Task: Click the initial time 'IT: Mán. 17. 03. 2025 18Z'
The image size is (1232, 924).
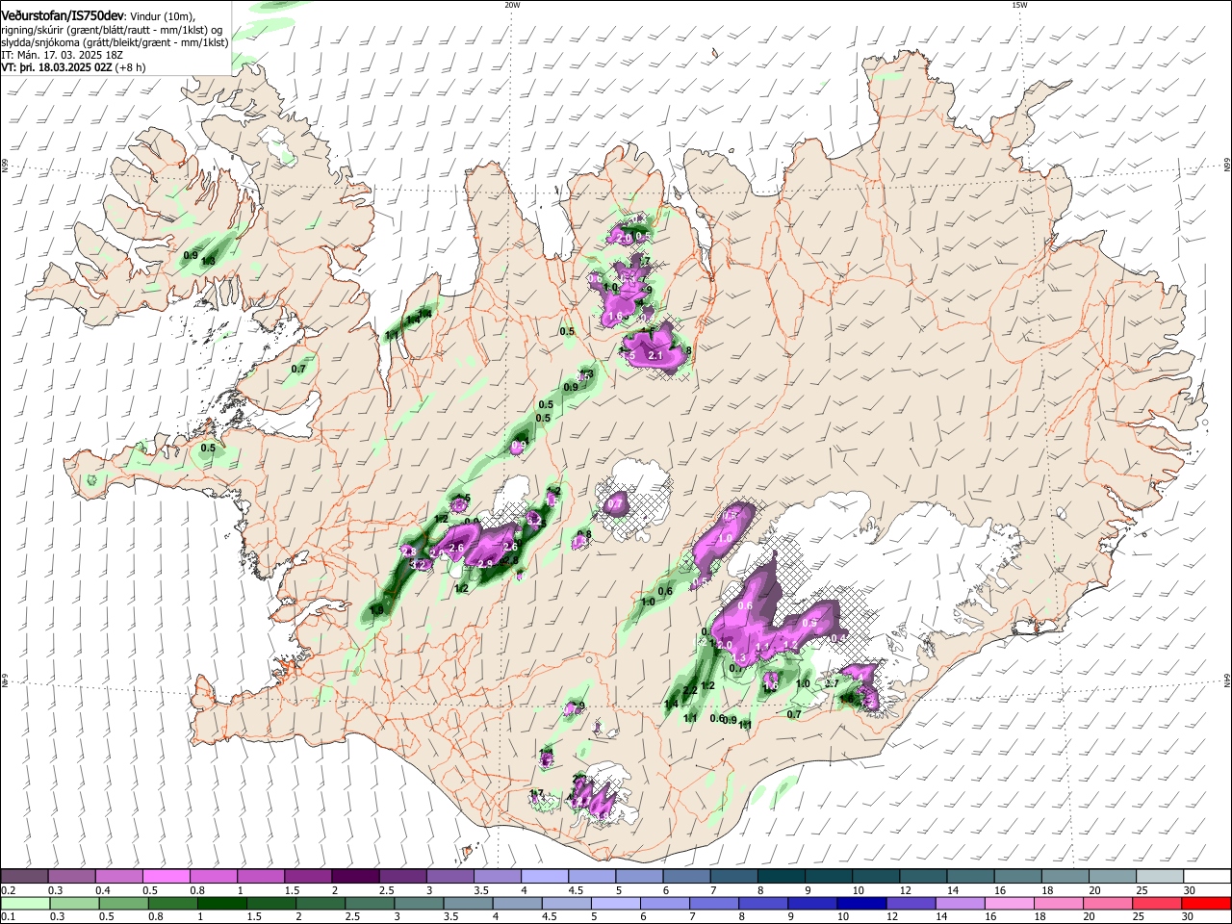Action: (62, 55)
